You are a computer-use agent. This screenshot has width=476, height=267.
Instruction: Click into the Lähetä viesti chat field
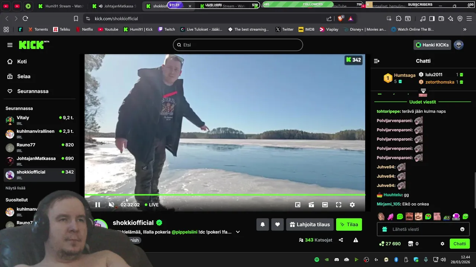(423, 229)
